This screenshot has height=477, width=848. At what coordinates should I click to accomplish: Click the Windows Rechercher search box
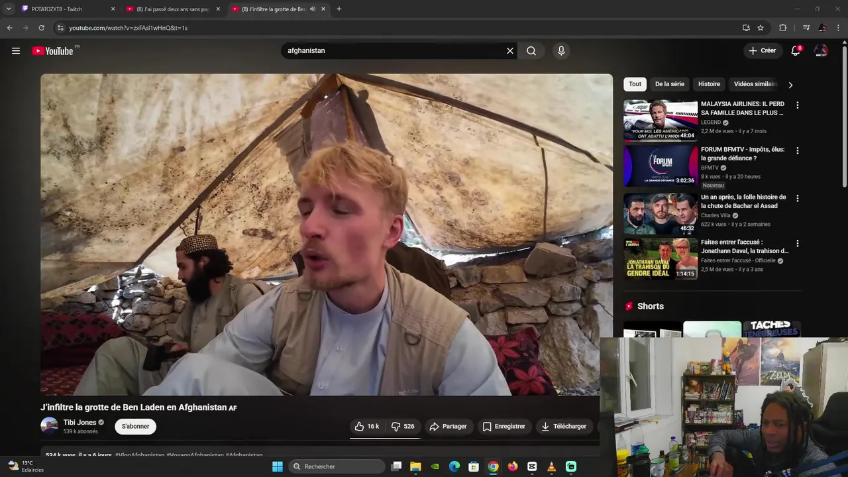(x=337, y=466)
